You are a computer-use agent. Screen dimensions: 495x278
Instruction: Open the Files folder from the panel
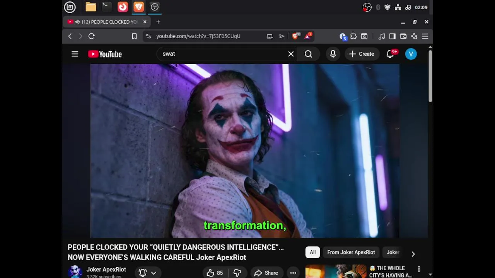[91, 7]
